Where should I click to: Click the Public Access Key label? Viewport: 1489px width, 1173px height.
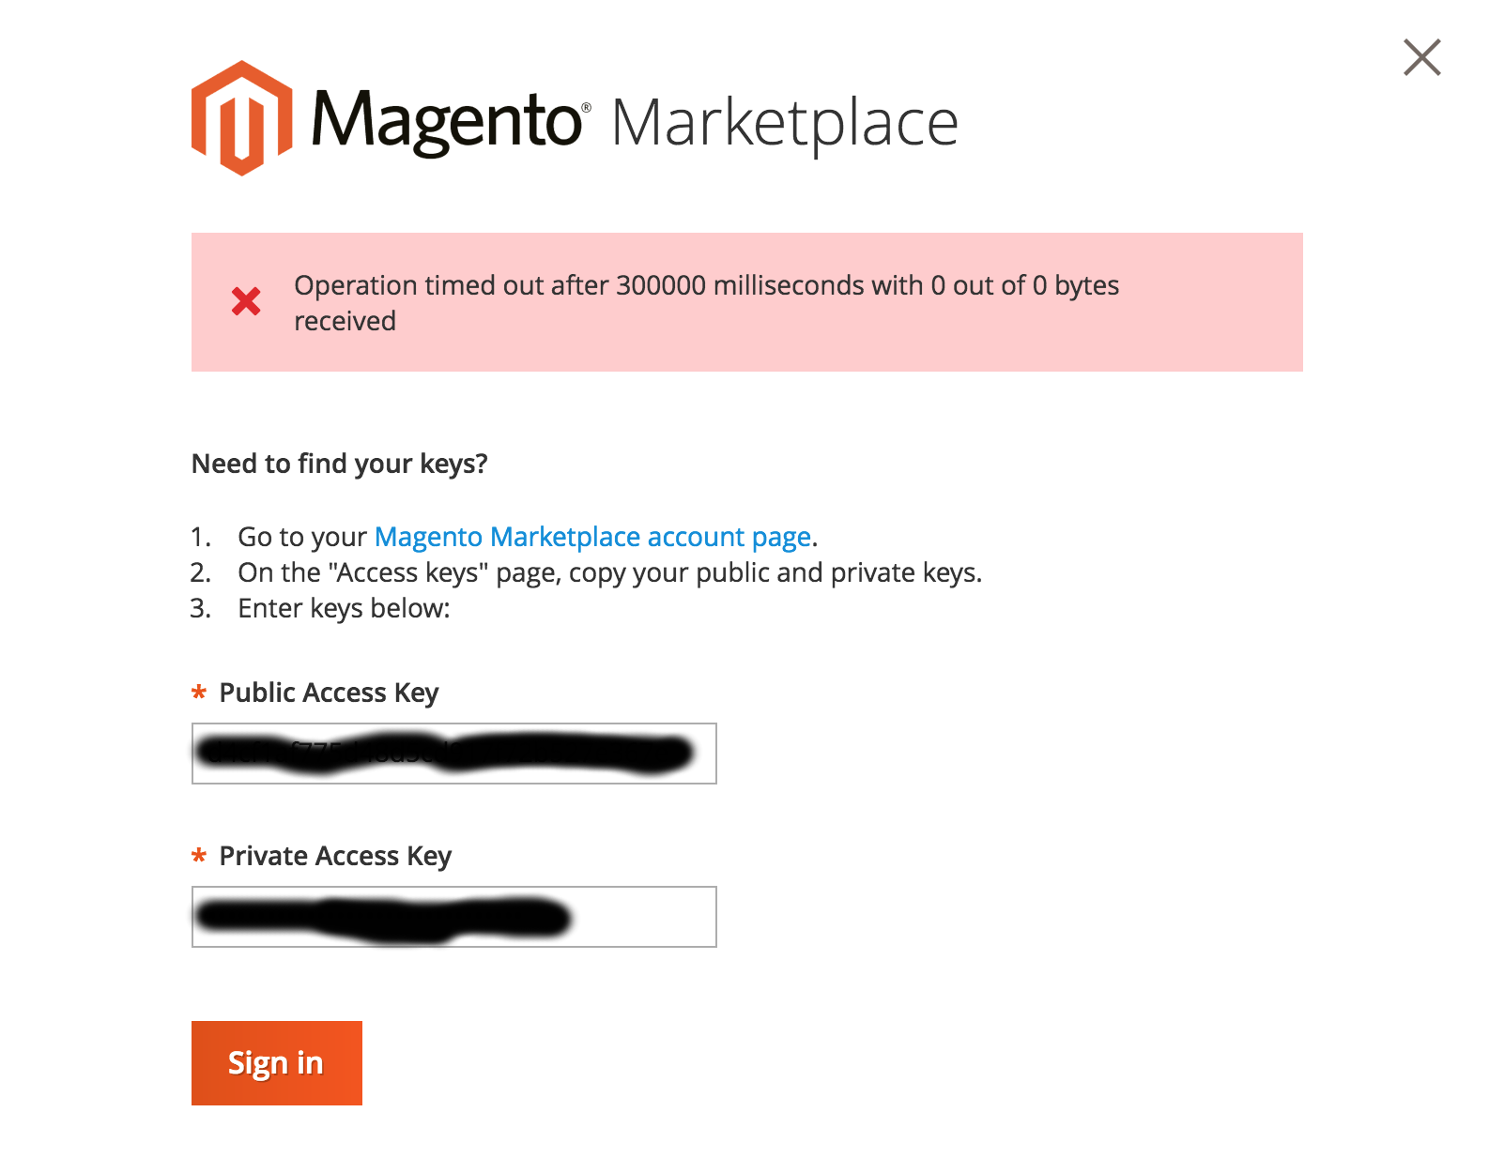tap(329, 693)
